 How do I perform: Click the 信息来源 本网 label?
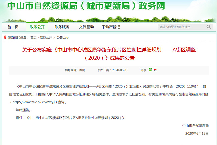click(x=75, y=70)
